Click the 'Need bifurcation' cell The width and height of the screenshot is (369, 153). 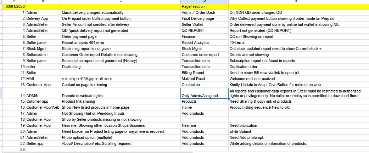[298, 126]
